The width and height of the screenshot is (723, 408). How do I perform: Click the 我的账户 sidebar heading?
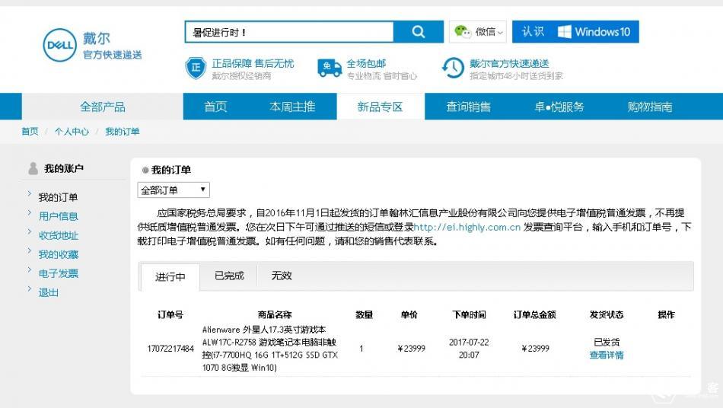click(x=64, y=168)
